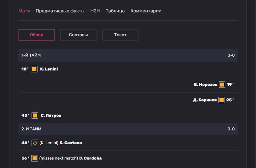256x168 pixels.
Task: Click yellow card icon for J. Cordoba
Action: click(x=34, y=158)
